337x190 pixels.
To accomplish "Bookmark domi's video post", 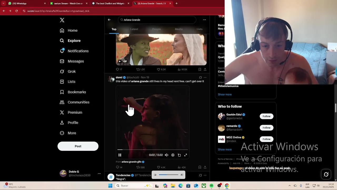I will 200,167.
